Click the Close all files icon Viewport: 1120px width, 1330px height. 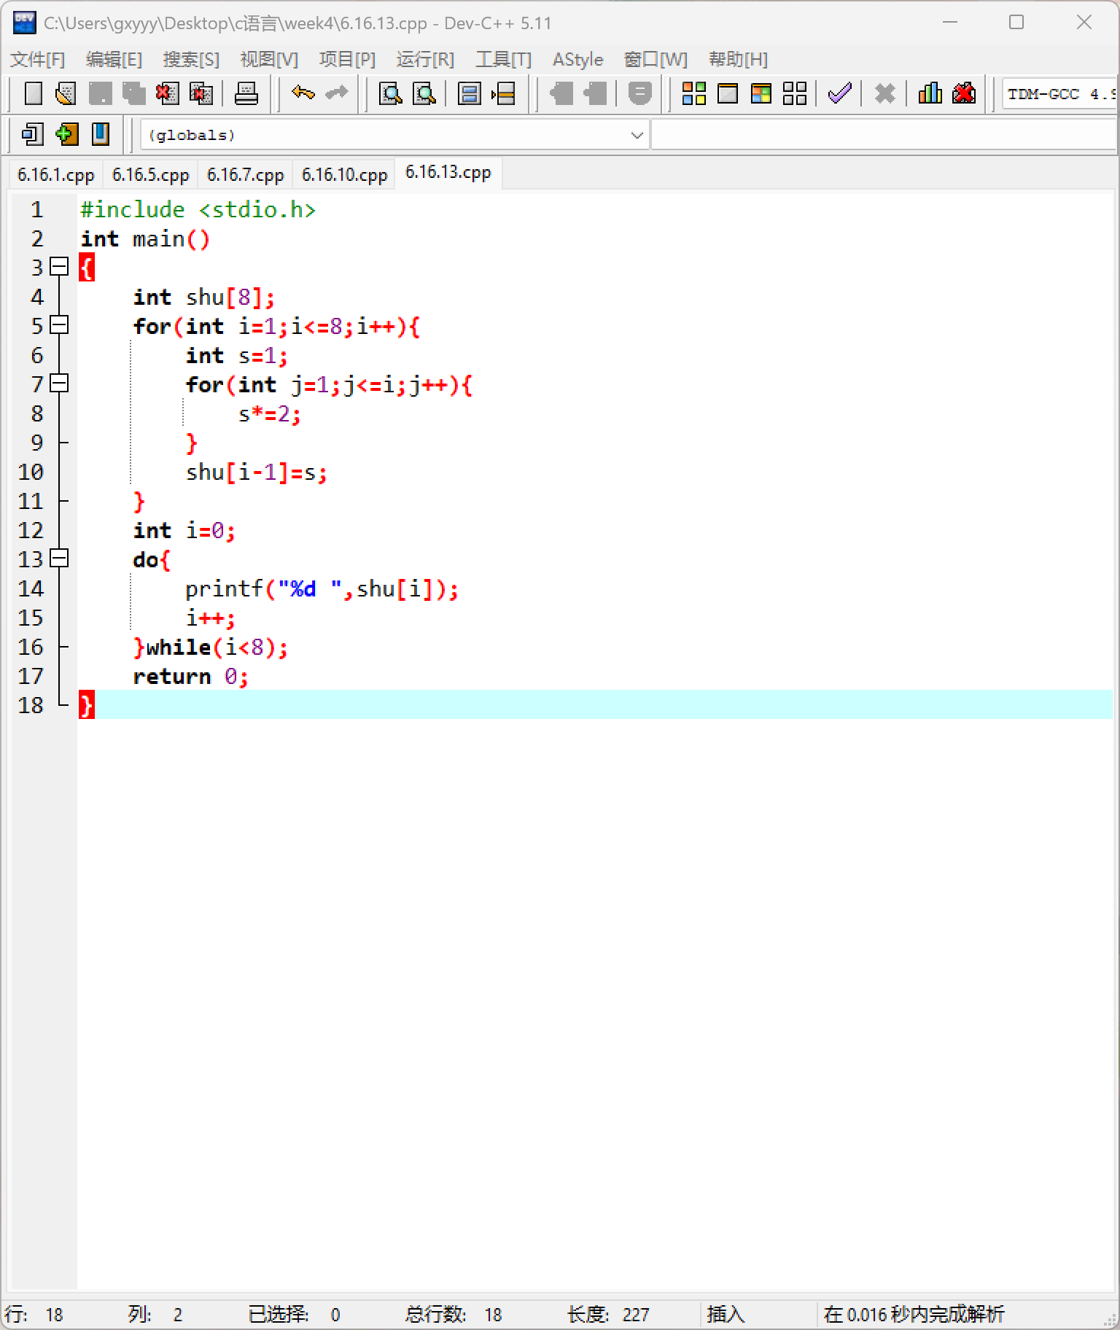[x=201, y=93]
